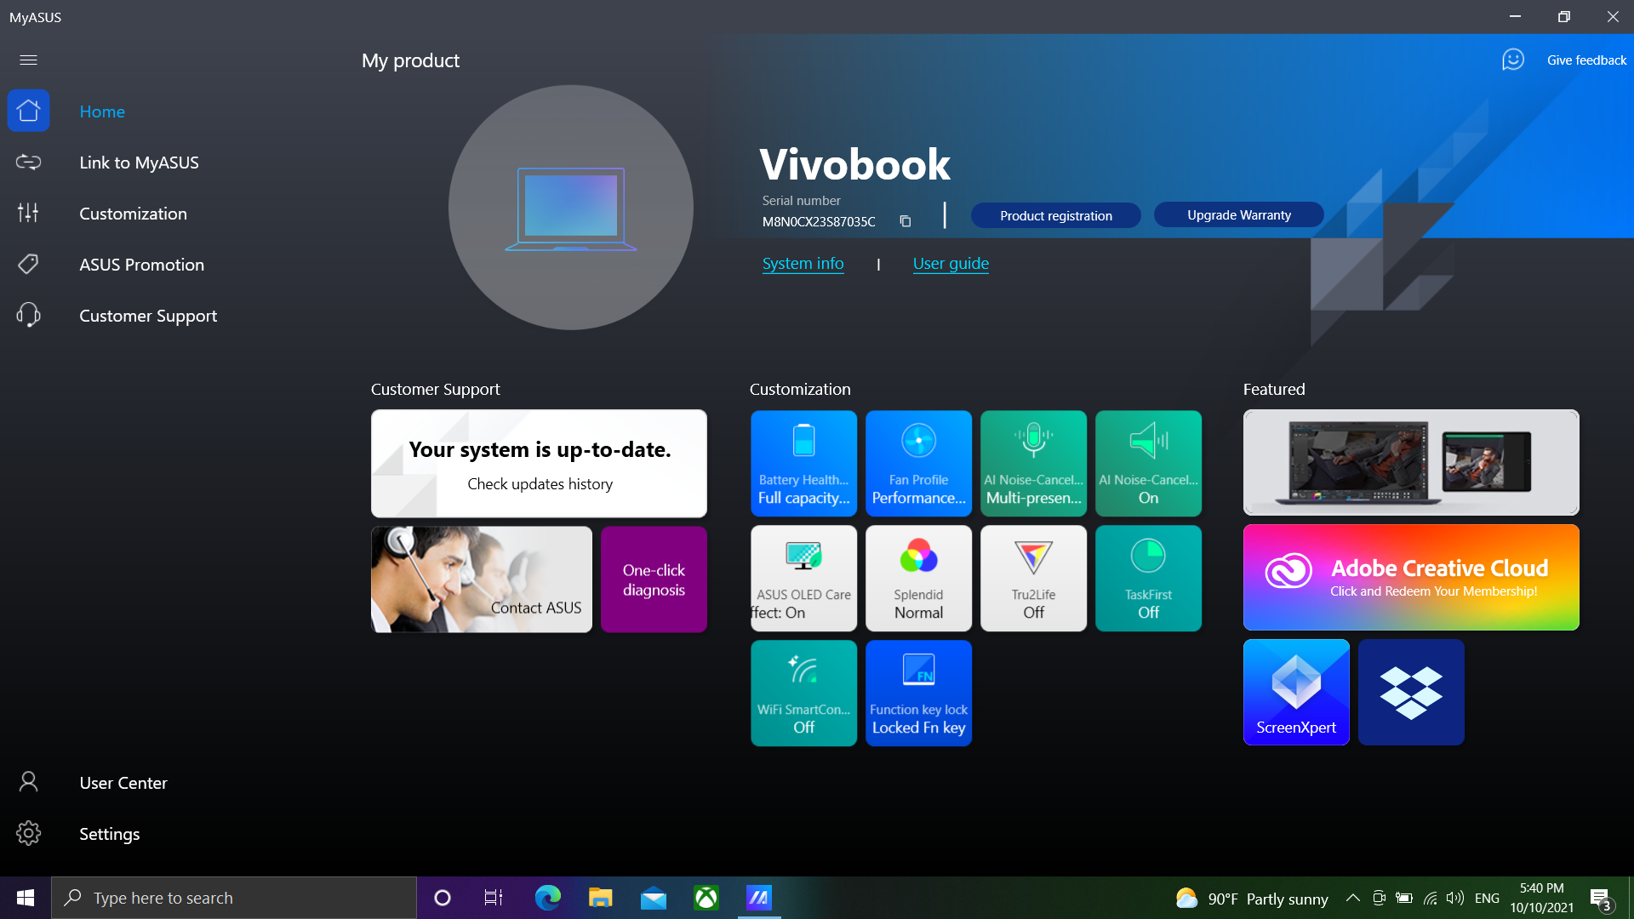Open Customization section in sidebar
This screenshot has width=1634, height=919.
[x=133, y=214]
